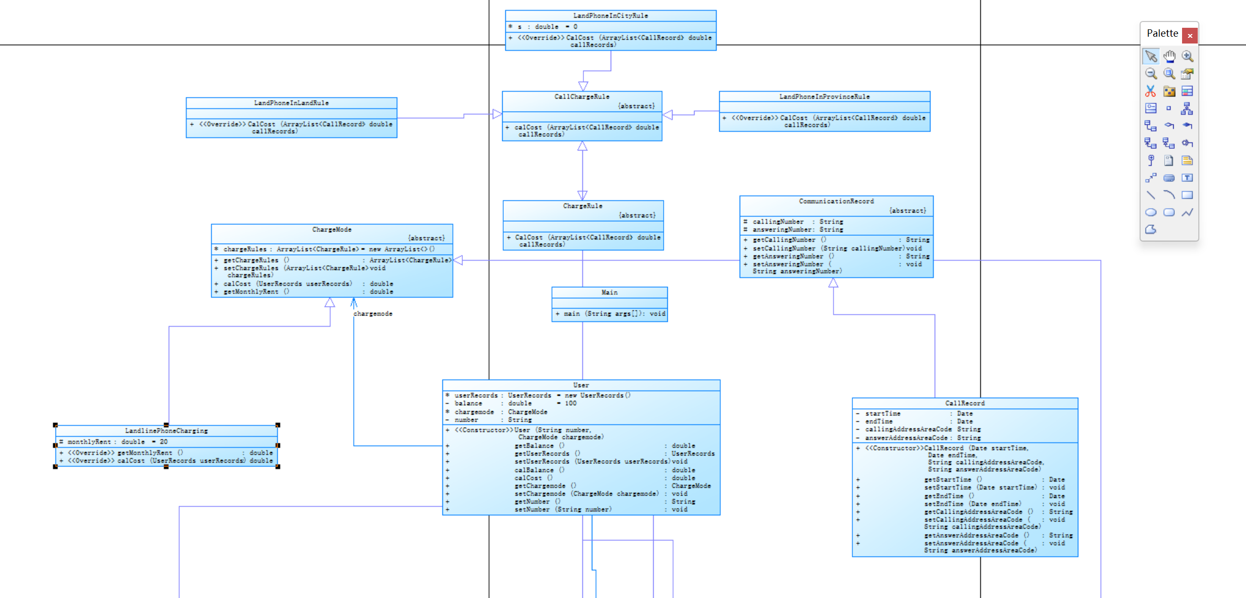Select the LandPhoneInProvinceRule class box
1246x598 pixels.
(x=824, y=97)
